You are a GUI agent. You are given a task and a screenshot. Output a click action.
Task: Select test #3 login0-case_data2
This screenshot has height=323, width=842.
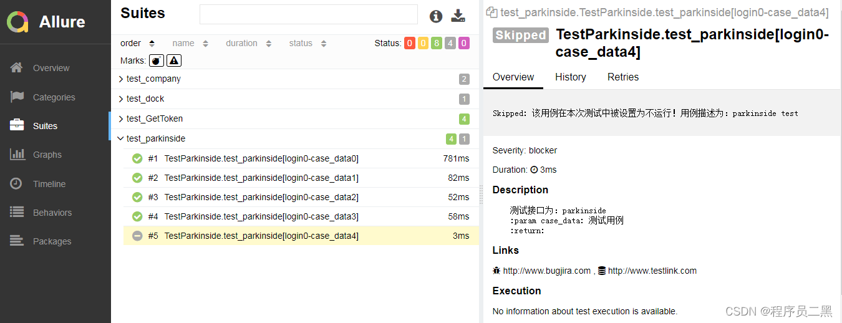(x=301, y=197)
